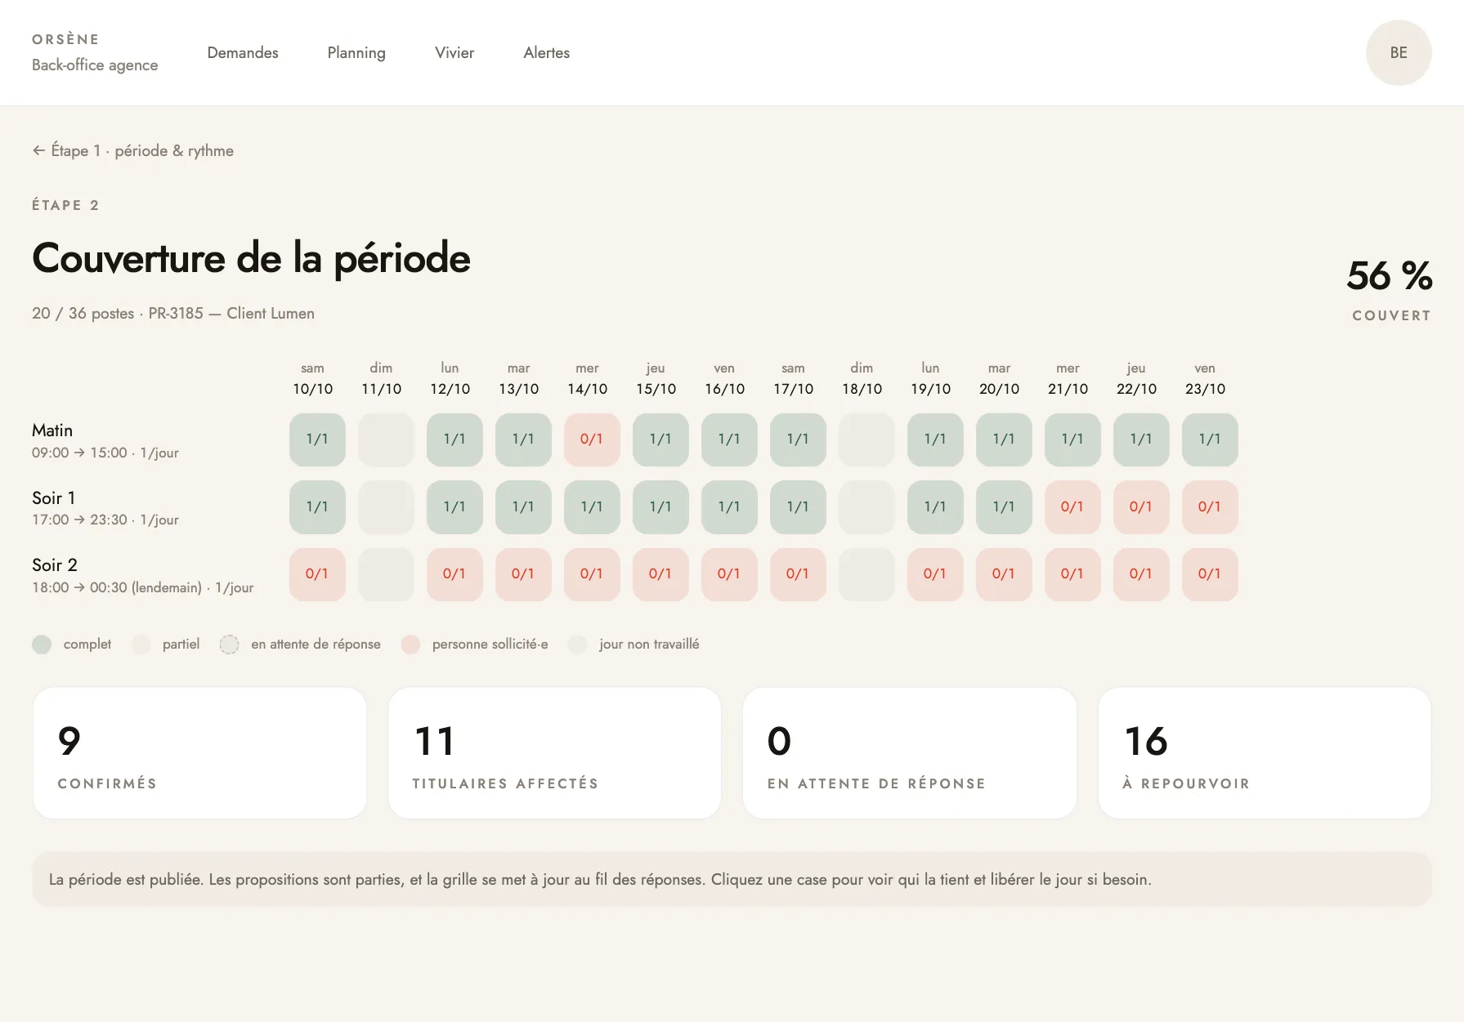Open the 11 Titulaires affectés card
This screenshot has height=1022, width=1464.
point(555,753)
